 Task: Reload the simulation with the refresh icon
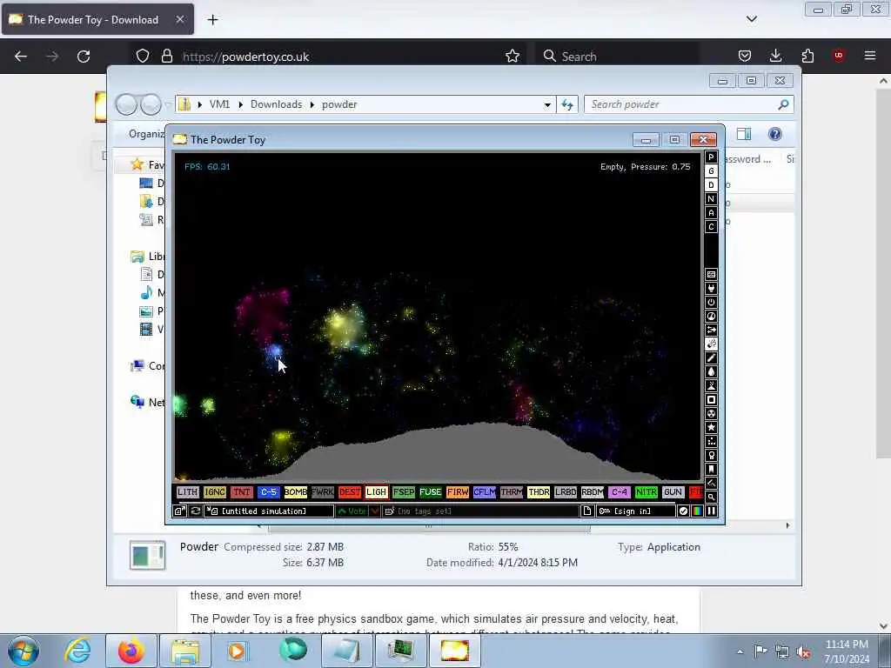click(x=195, y=511)
